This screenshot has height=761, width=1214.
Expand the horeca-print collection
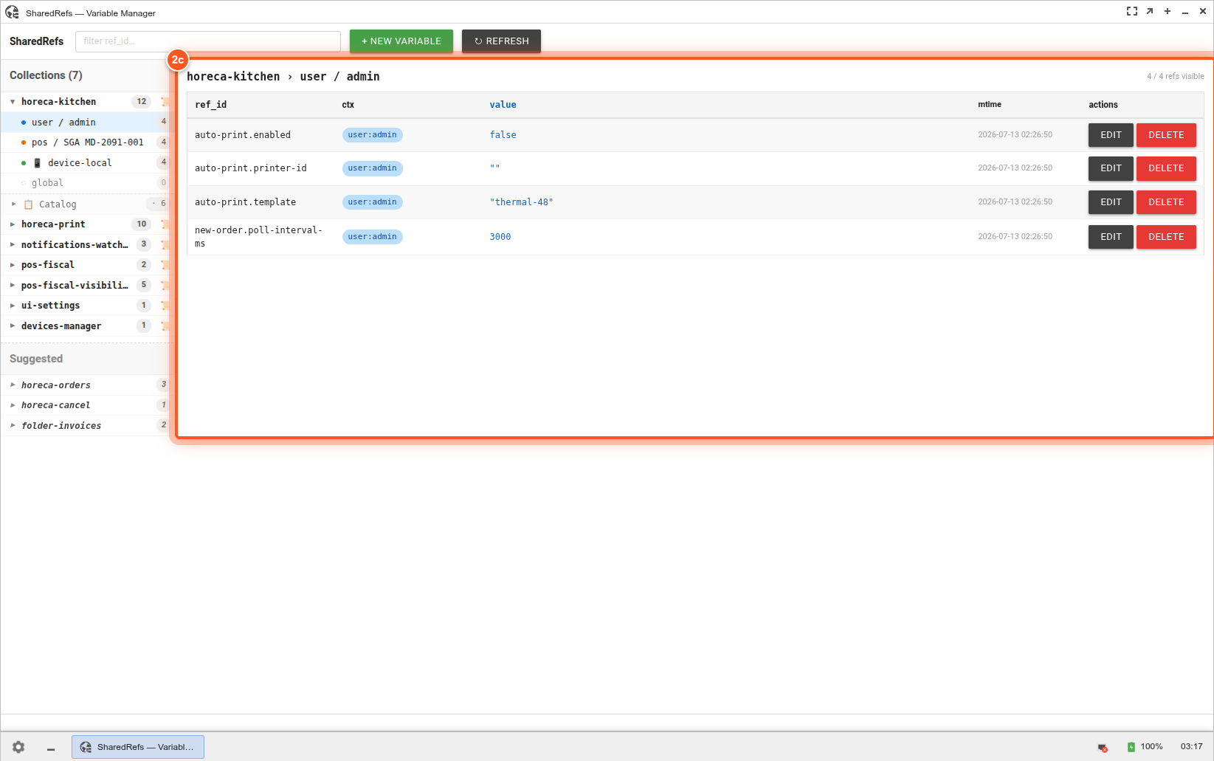pyautogui.click(x=13, y=224)
